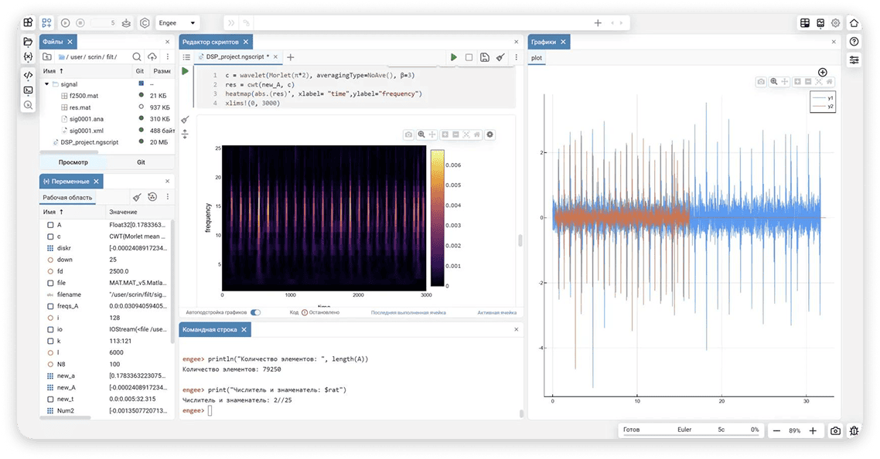The image size is (880, 459).
Task: Toggle the Автоподстройка графиков switch
Action: tap(255, 312)
